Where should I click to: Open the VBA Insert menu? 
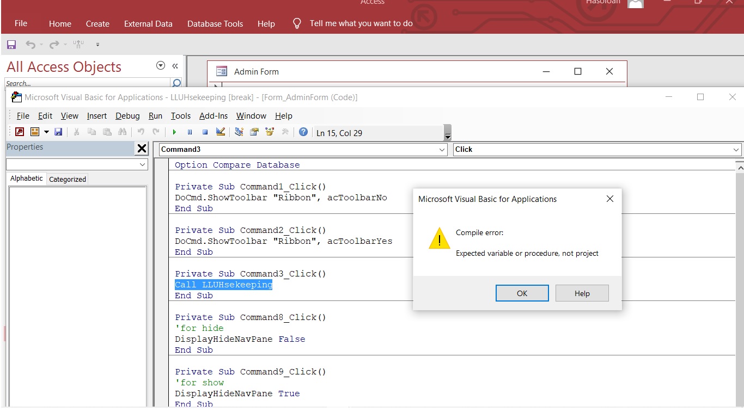pyautogui.click(x=97, y=116)
